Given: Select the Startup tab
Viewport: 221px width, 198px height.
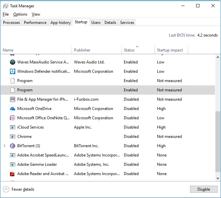Looking at the screenshot, I should tap(81, 22).
